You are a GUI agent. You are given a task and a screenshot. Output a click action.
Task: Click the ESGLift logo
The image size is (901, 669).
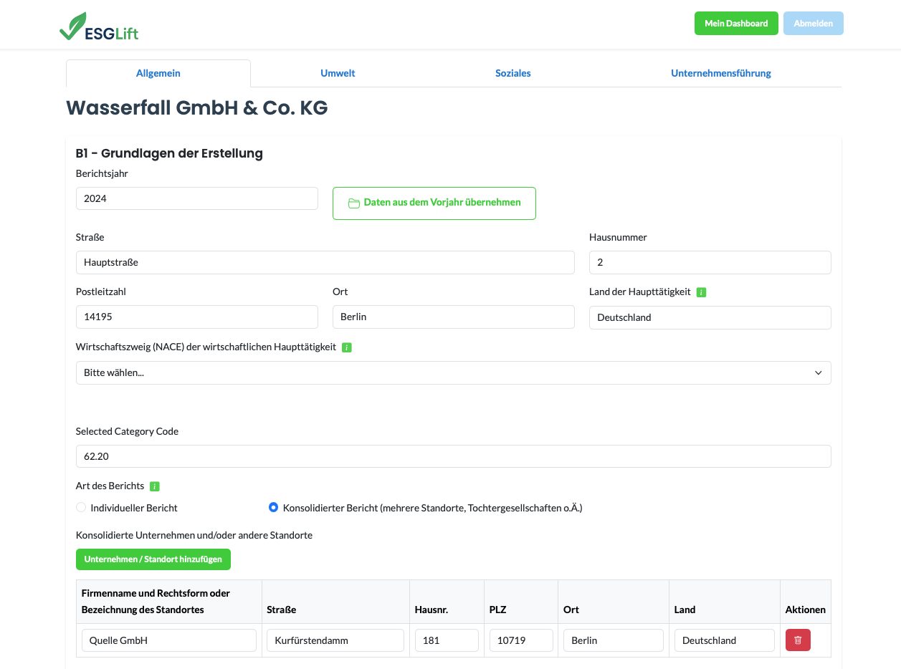point(98,27)
